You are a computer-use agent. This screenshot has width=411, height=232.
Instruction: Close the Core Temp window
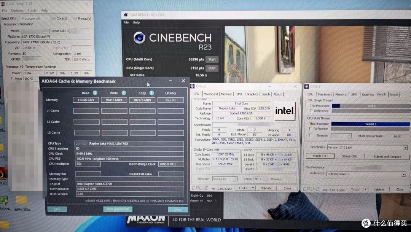(x=86, y=4)
